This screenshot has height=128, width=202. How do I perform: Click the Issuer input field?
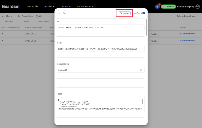100,49
